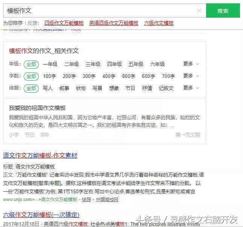The image size is (243, 227).
Task: Filter essays by 100字 length
Action: pyautogui.click(x=49, y=76)
